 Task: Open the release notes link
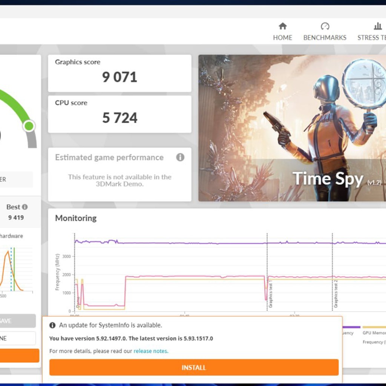(151, 351)
